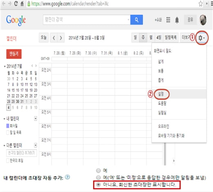The image size is (213, 192).
Task: Choose 모바일 기기와 동기화 menu item
Action: [179, 135]
